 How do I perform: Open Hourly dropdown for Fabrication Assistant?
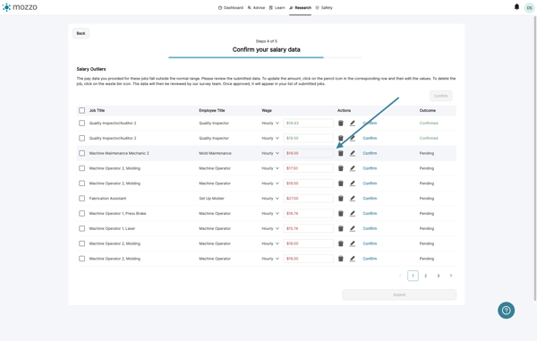coord(270,198)
